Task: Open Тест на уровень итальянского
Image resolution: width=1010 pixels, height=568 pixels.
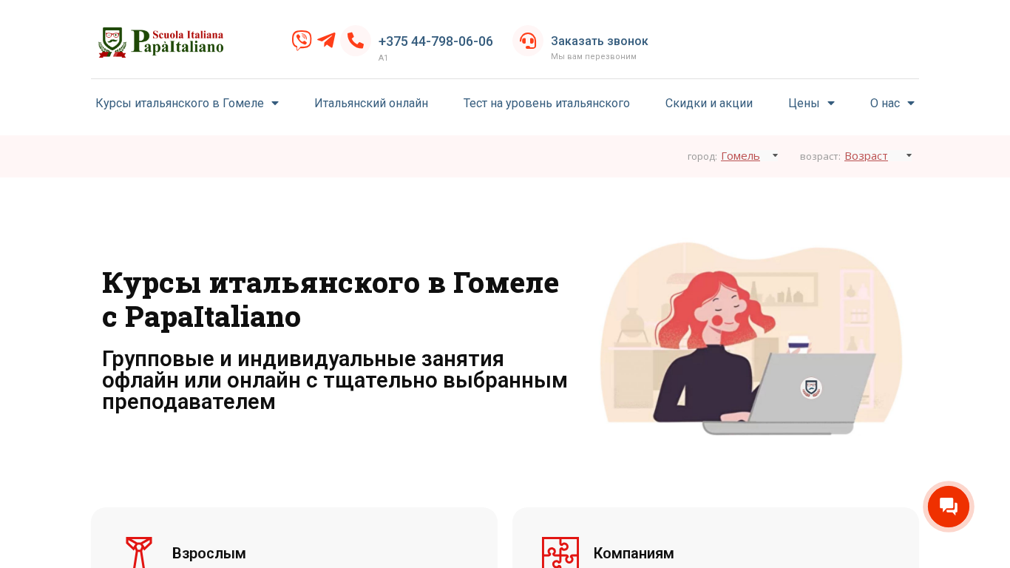Action: tap(546, 104)
